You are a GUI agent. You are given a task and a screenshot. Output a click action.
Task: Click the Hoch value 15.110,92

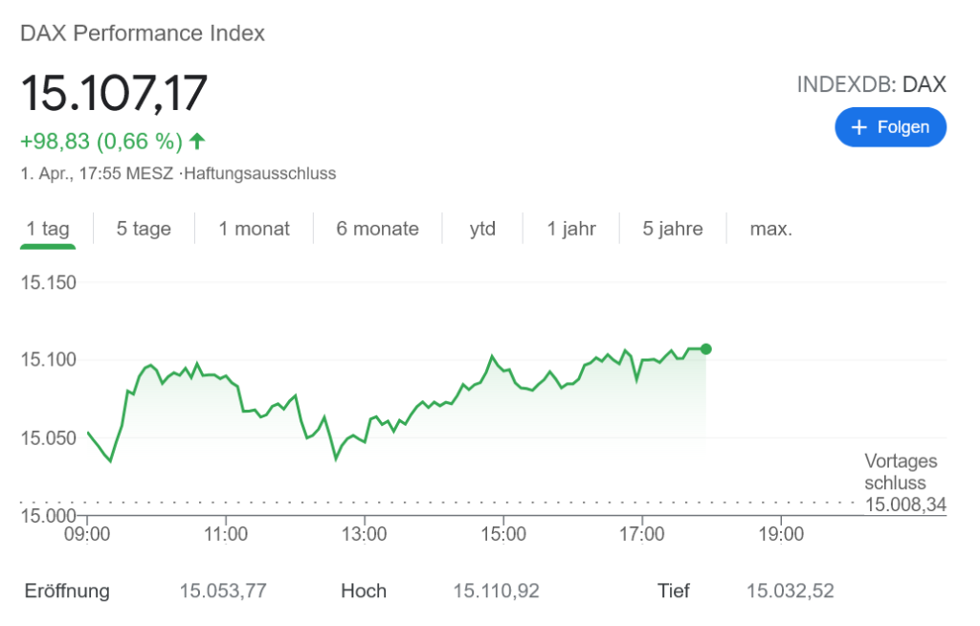pos(496,591)
